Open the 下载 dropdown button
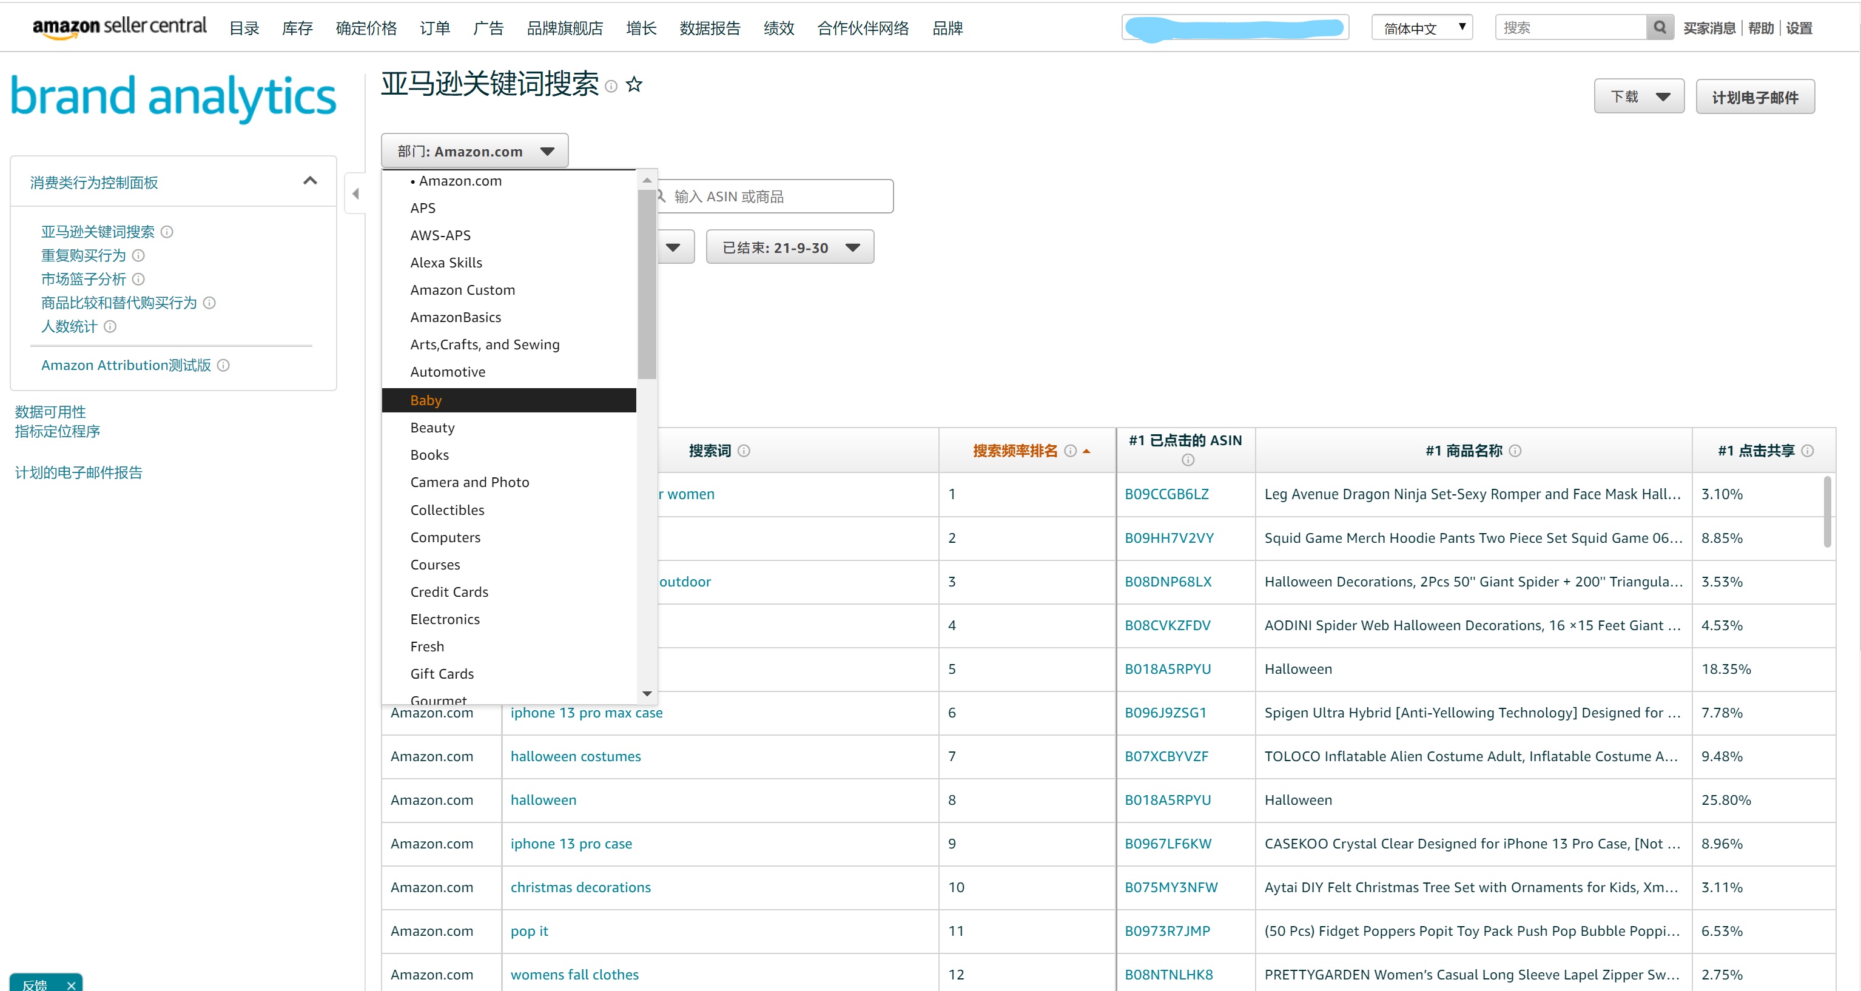 coord(1638,97)
